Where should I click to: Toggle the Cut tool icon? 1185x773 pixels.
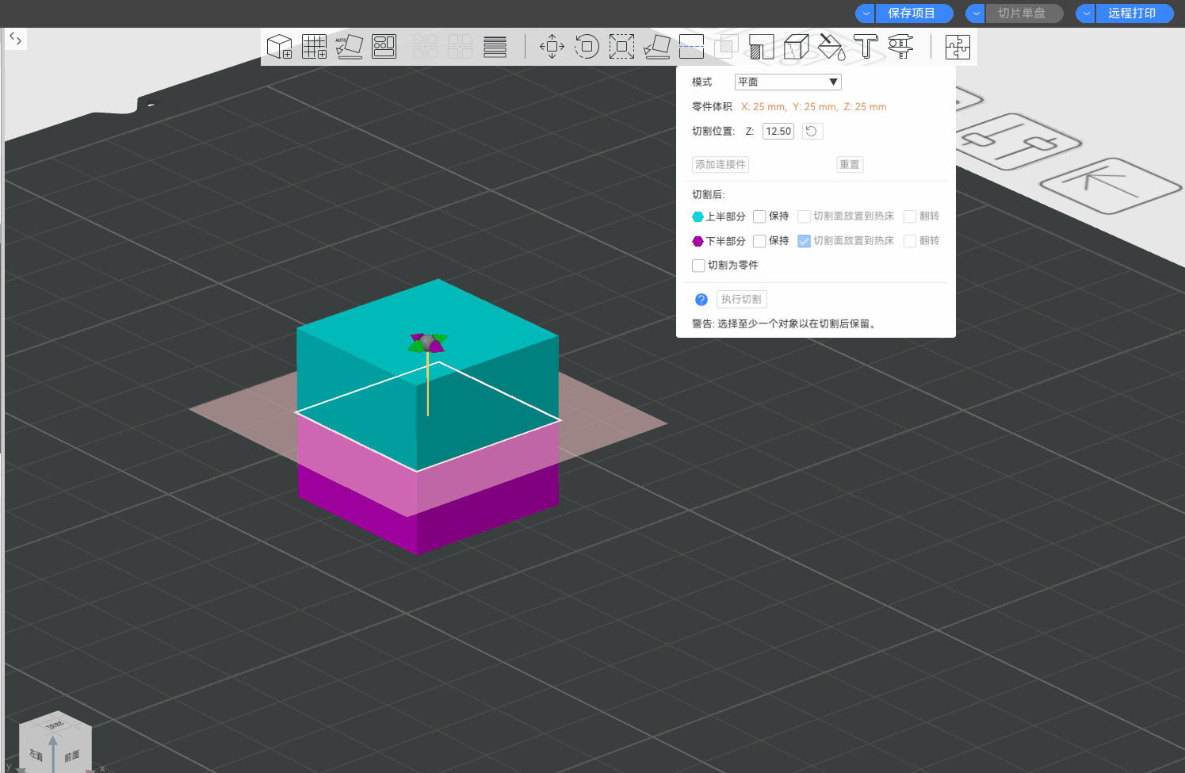tap(691, 47)
